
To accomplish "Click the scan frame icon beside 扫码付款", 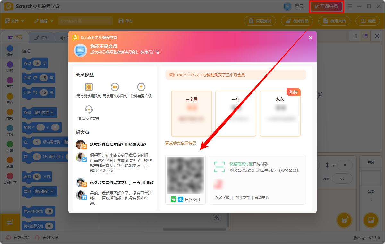I will 219,167.
